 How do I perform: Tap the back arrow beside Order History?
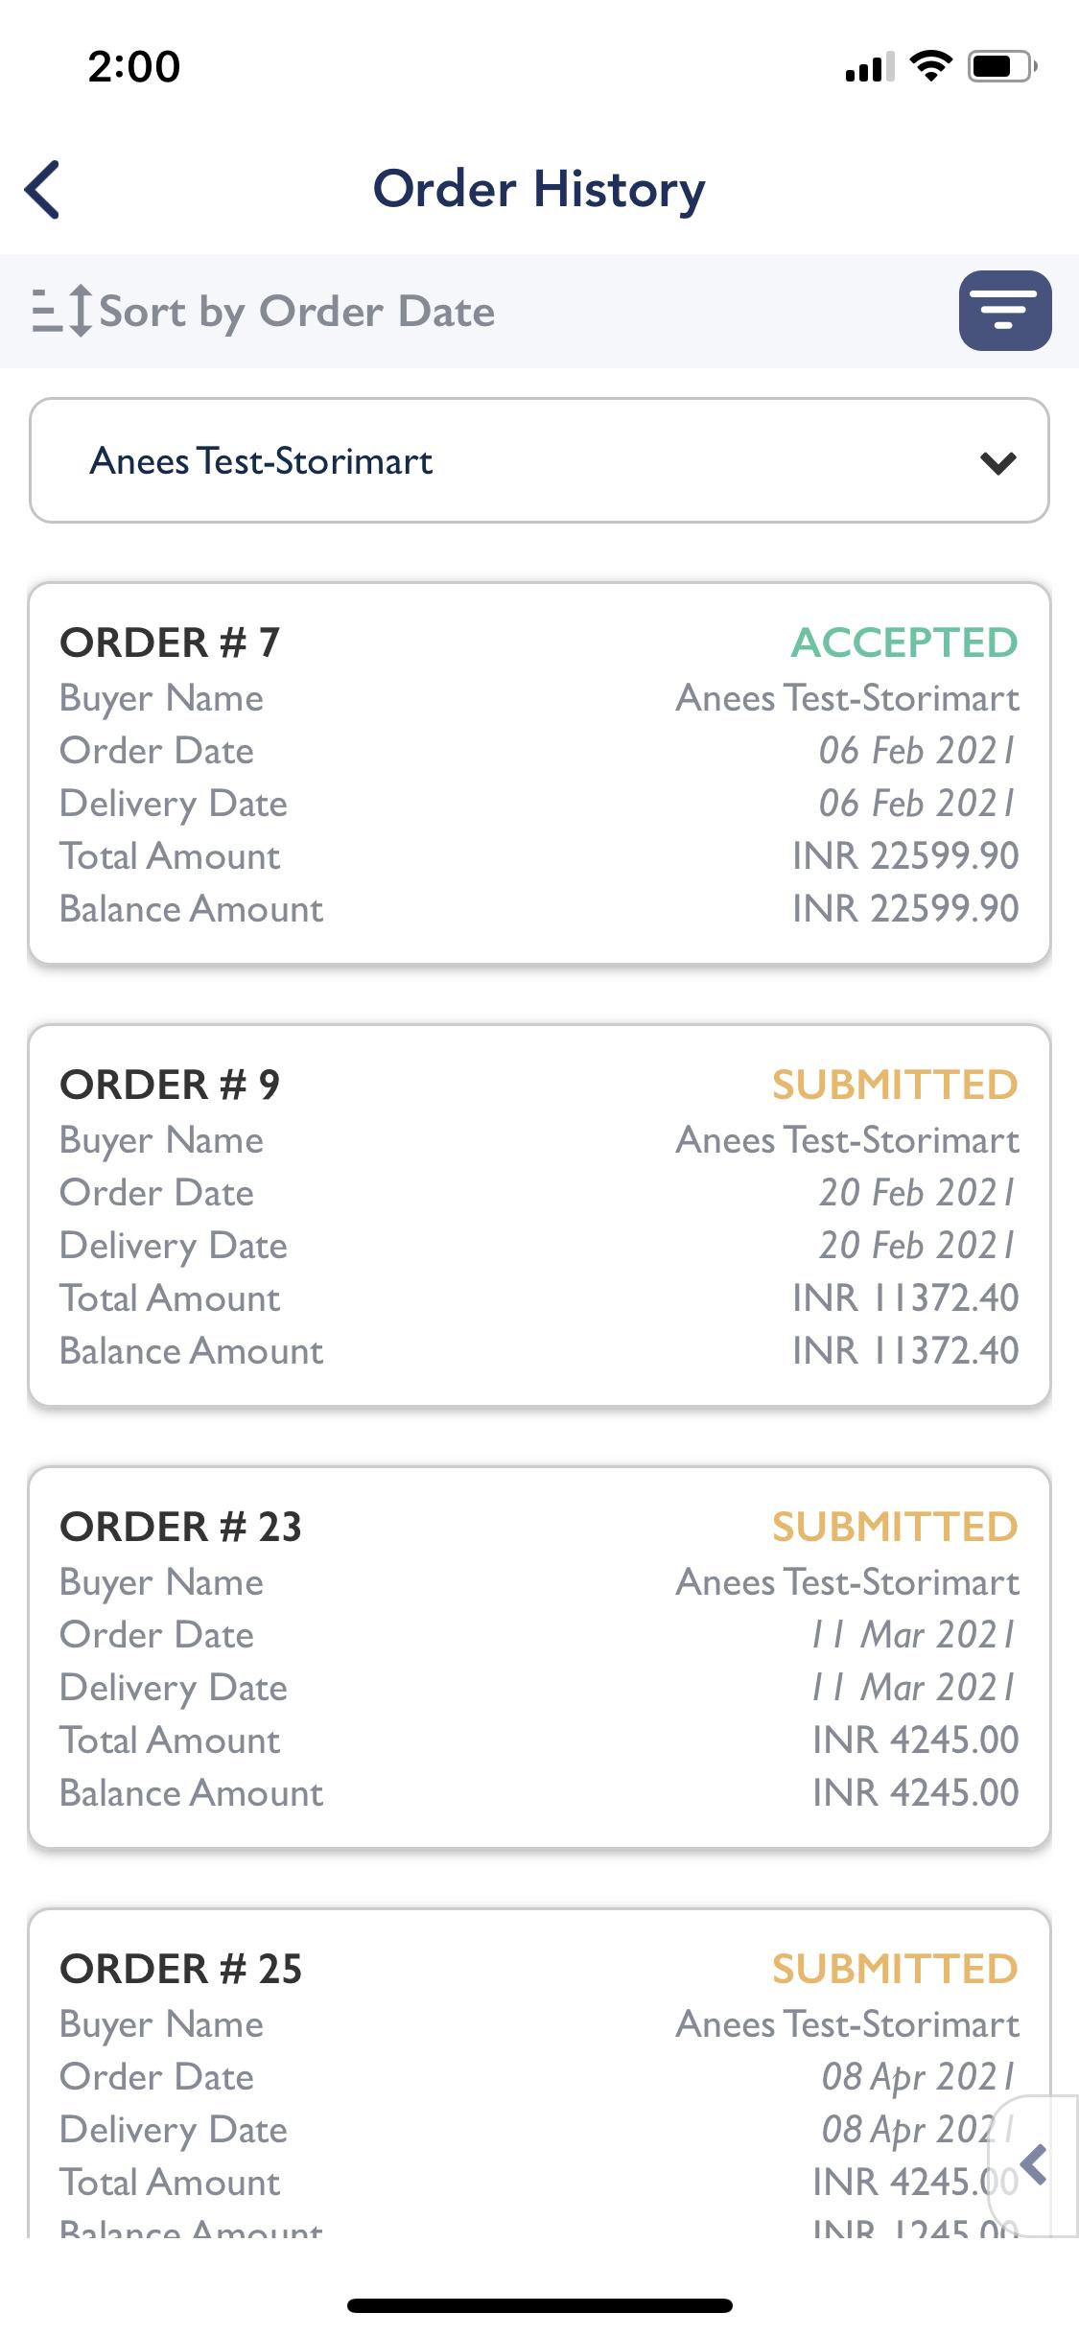tap(42, 189)
